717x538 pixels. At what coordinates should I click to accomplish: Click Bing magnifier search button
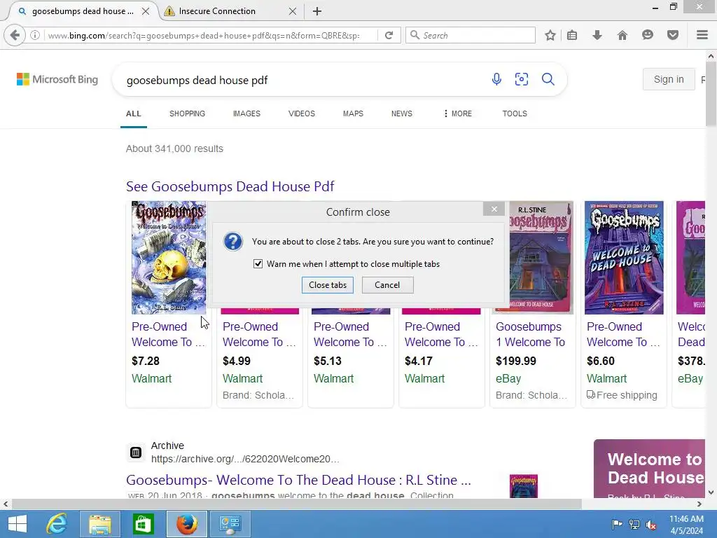tap(548, 79)
